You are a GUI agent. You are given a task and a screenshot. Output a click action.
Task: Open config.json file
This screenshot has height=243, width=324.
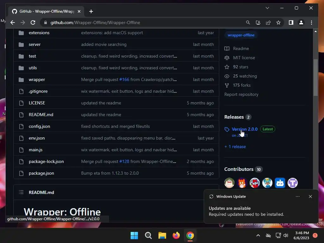39,126
